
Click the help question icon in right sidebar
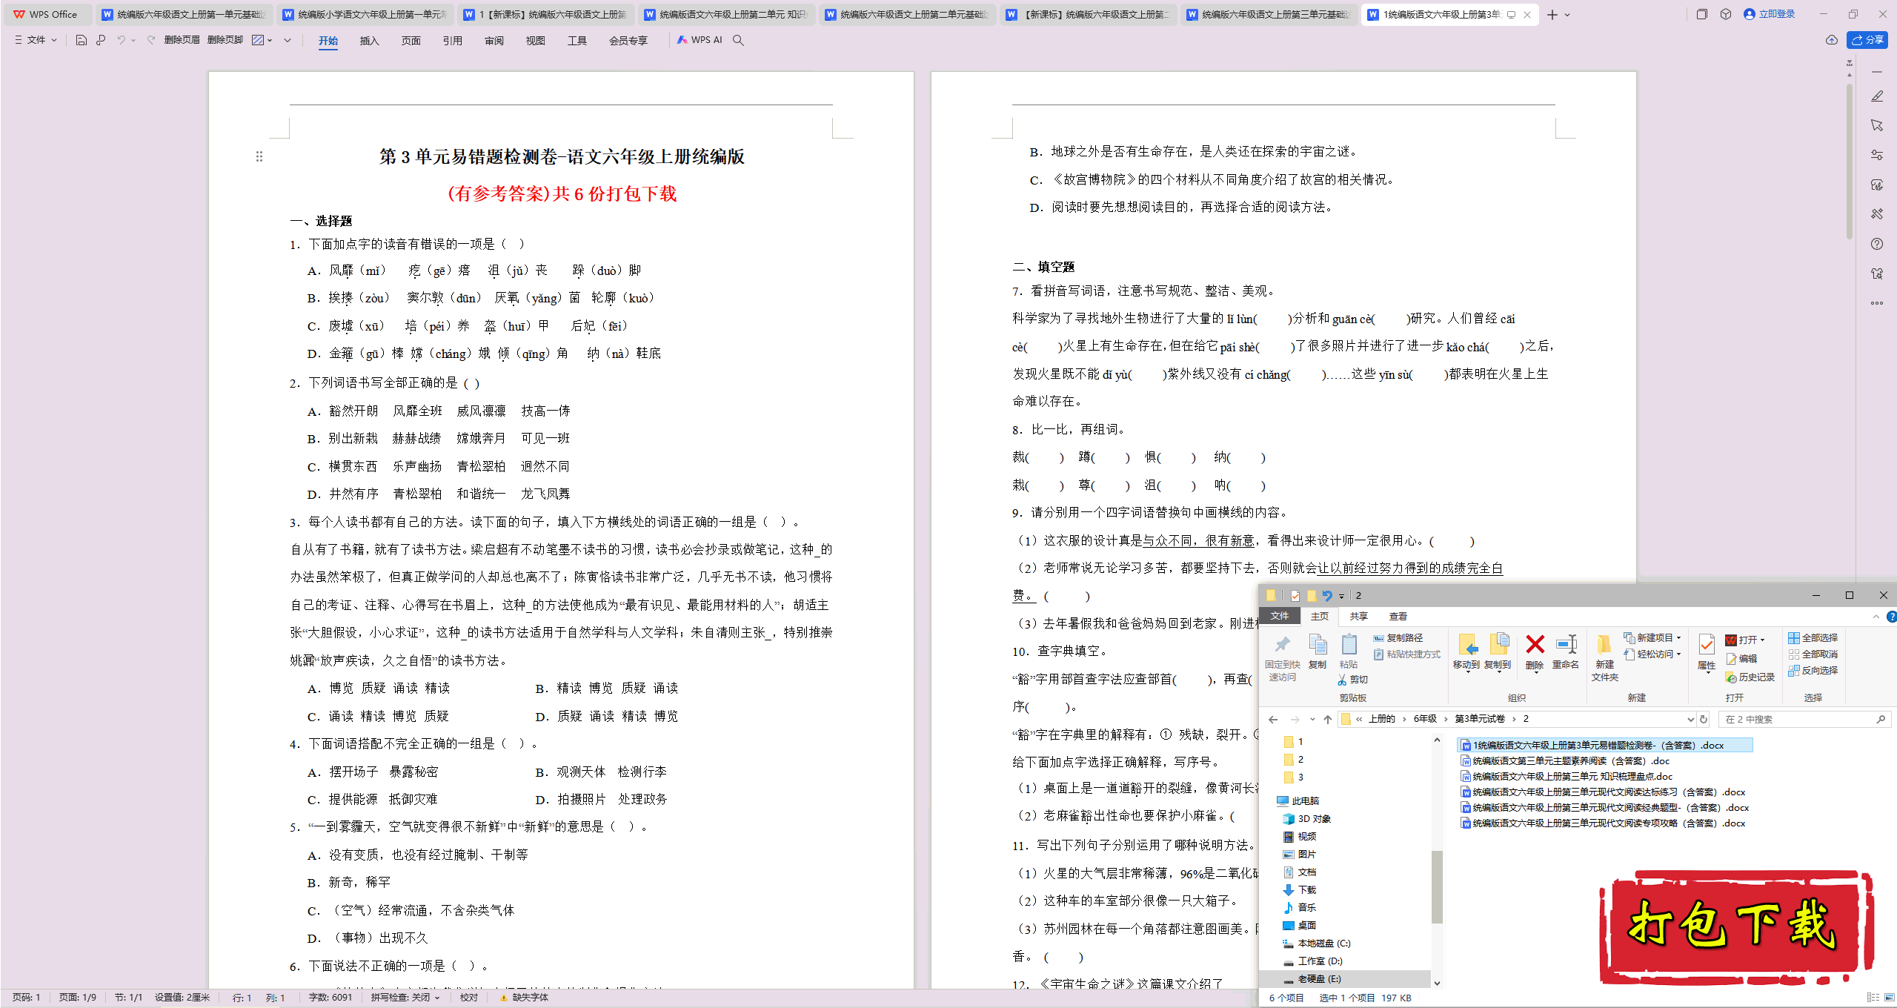coord(1877,244)
